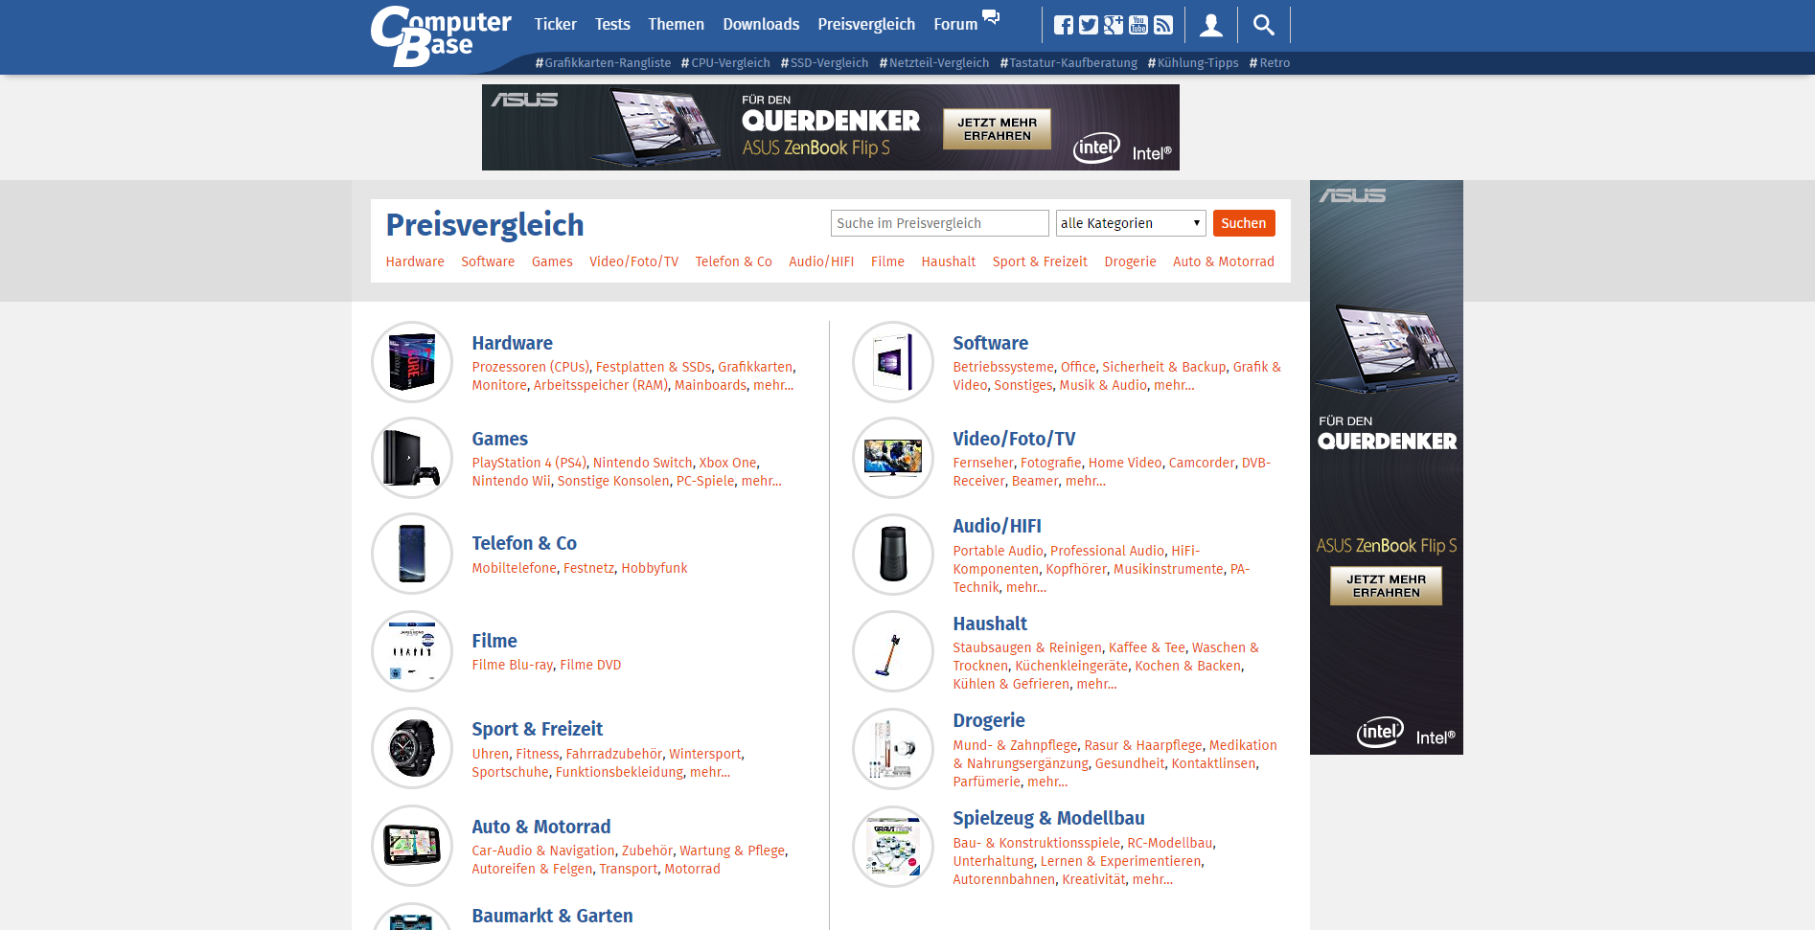This screenshot has width=1815, height=930.
Task: Open the Fernseher link
Action: [x=983, y=463]
